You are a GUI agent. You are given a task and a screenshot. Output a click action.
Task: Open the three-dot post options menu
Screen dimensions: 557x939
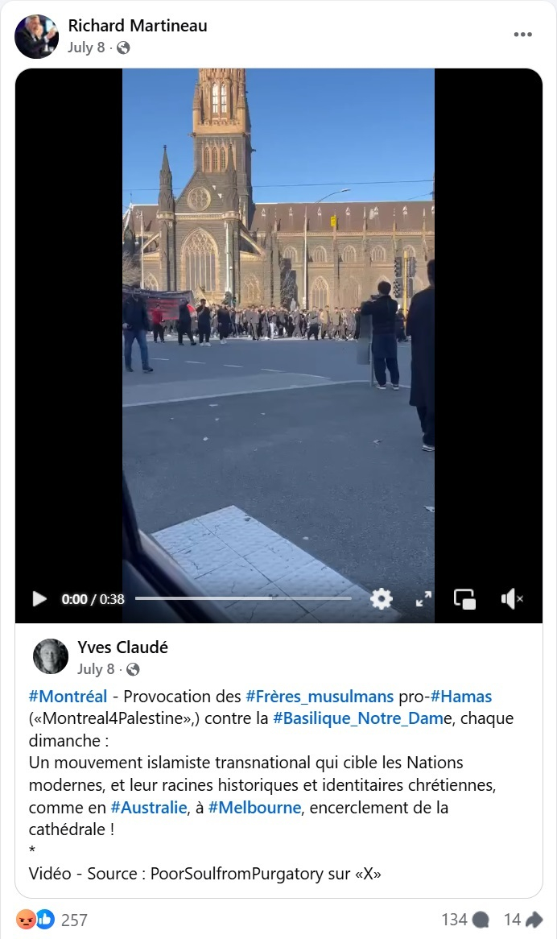pyautogui.click(x=523, y=34)
